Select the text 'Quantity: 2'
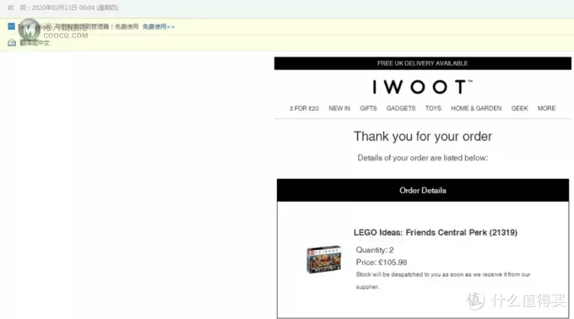 [375, 250]
